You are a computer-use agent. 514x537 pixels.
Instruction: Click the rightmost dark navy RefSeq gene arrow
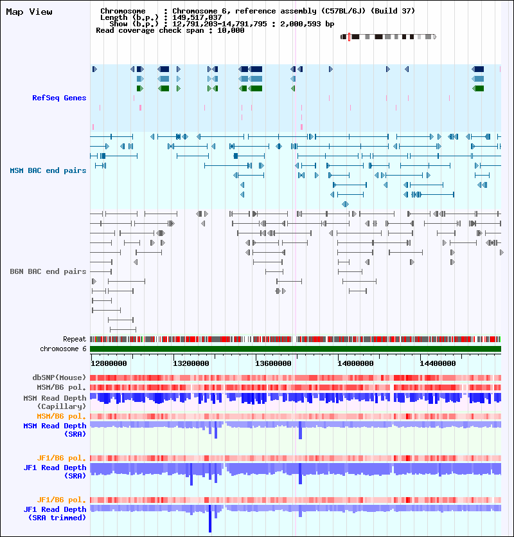pyautogui.click(x=478, y=69)
